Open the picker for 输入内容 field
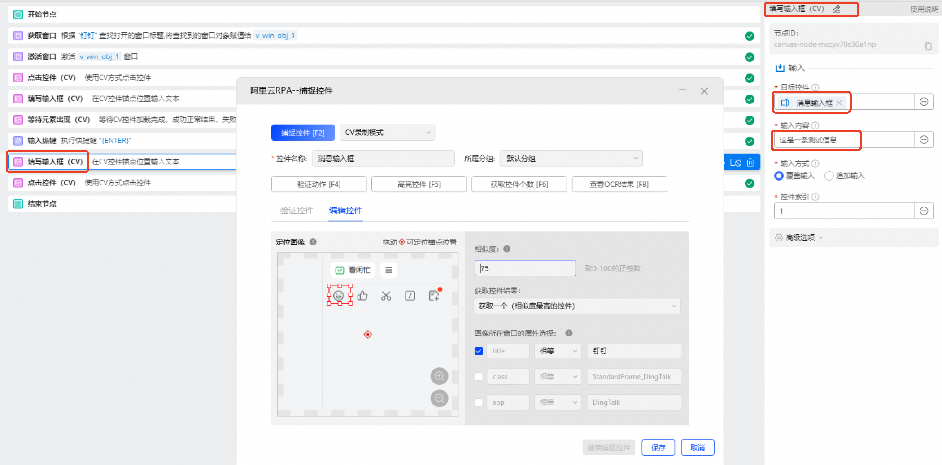The height and width of the screenshot is (465, 942). tap(924, 140)
